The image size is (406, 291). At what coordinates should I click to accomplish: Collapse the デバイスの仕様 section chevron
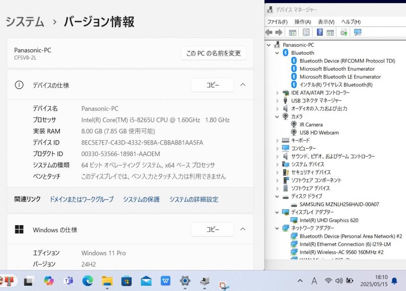pyautogui.click(x=243, y=85)
